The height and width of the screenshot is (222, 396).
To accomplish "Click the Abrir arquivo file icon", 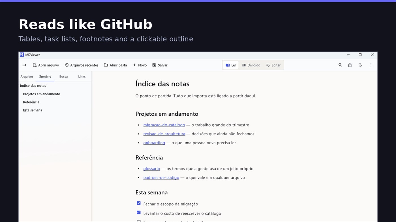I will tap(35, 65).
